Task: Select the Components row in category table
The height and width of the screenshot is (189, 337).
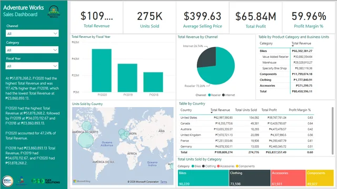Action: (x=286, y=74)
